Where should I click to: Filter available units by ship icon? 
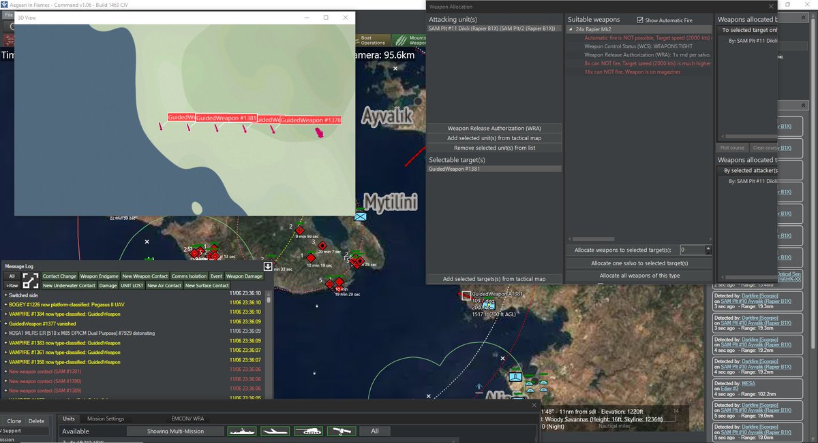[241, 431]
